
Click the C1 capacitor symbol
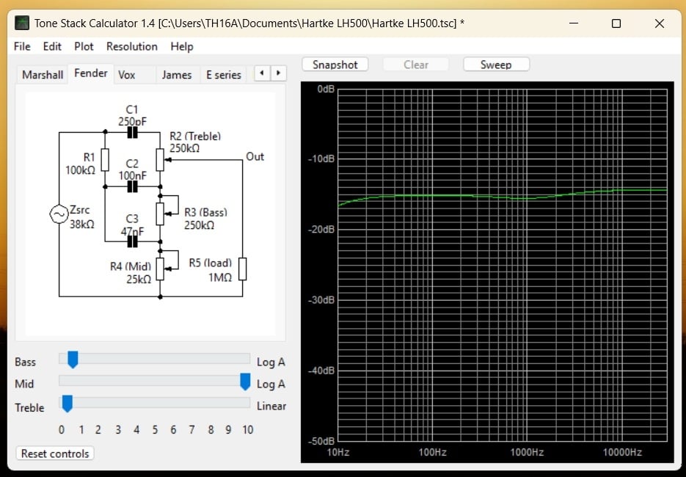pos(132,132)
